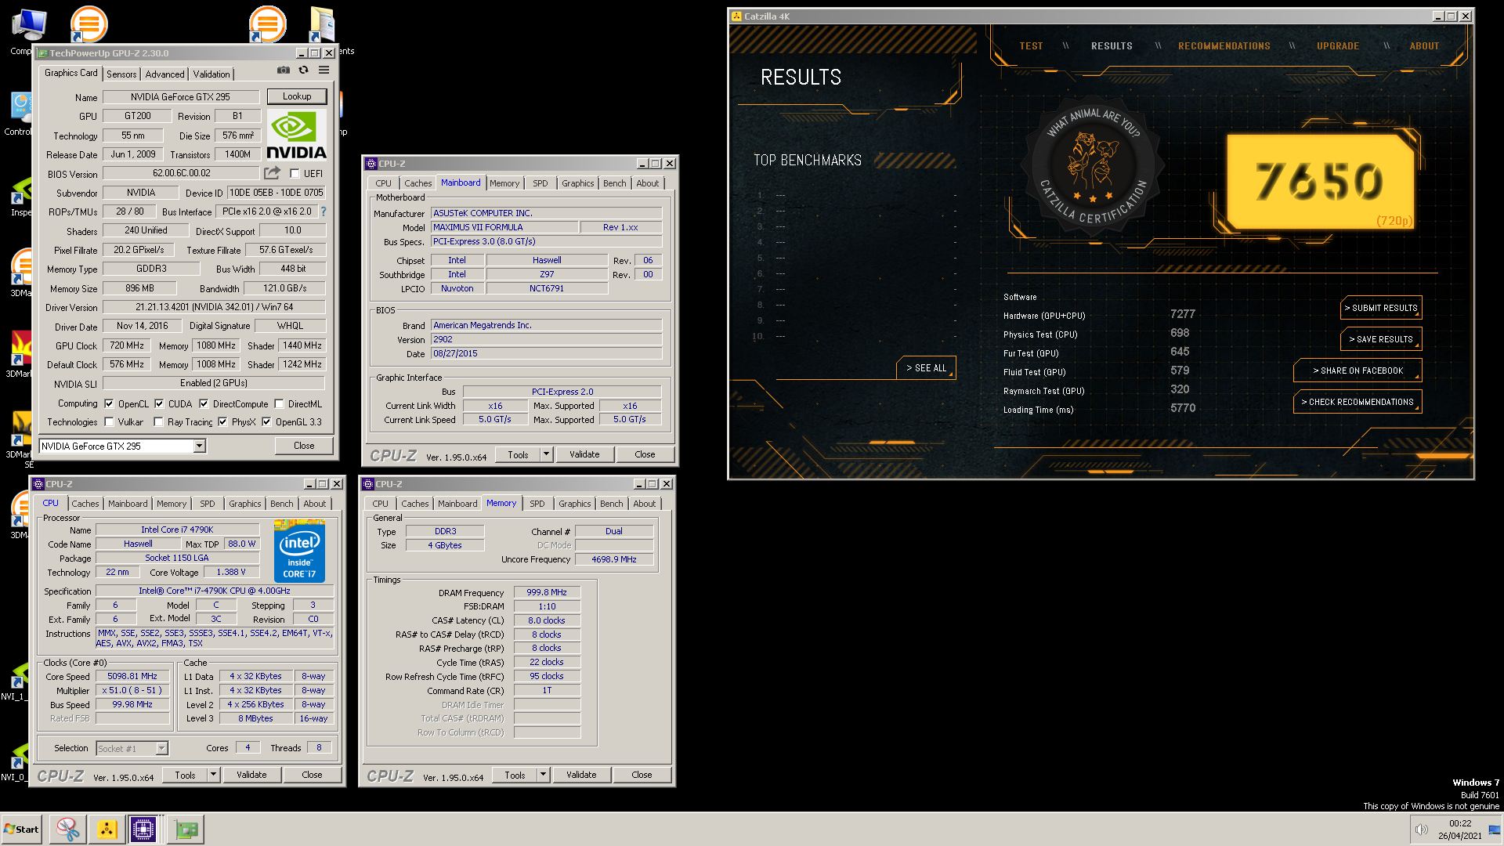Toggle the OpenGL 3.3 checkbox
Viewport: 1504px width, 846px height.
266,422
